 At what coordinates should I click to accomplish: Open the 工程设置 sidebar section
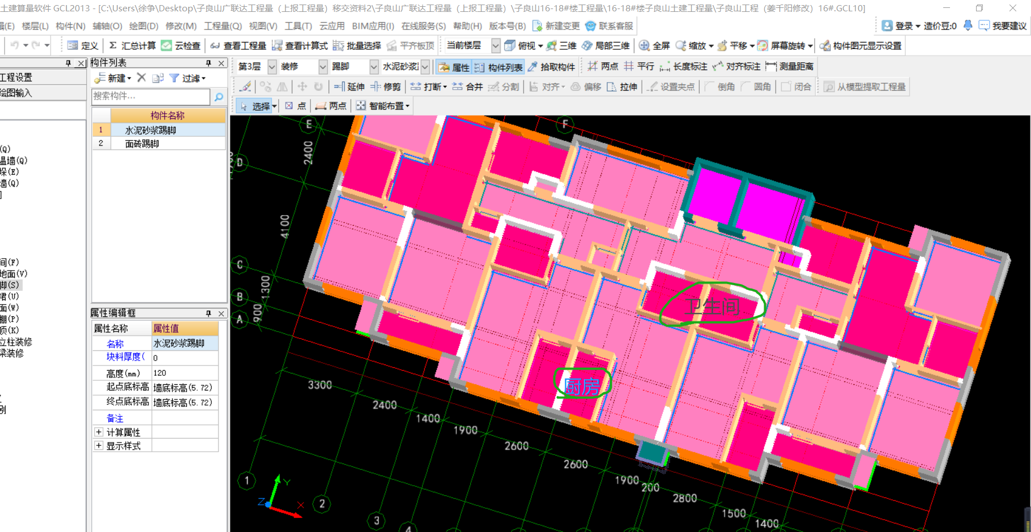(x=42, y=78)
